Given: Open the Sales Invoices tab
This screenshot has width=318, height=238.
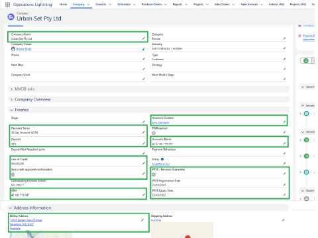Looking at the screenshot, I should pos(249,5).
